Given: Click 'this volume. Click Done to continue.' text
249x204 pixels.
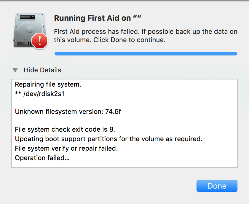Looking at the screenshot, I should 110,40.
